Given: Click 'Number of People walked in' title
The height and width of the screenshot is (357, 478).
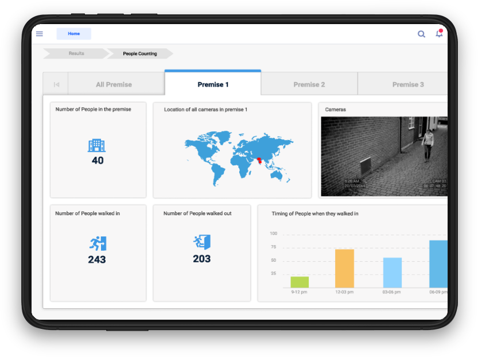Looking at the screenshot, I should point(87,214).
